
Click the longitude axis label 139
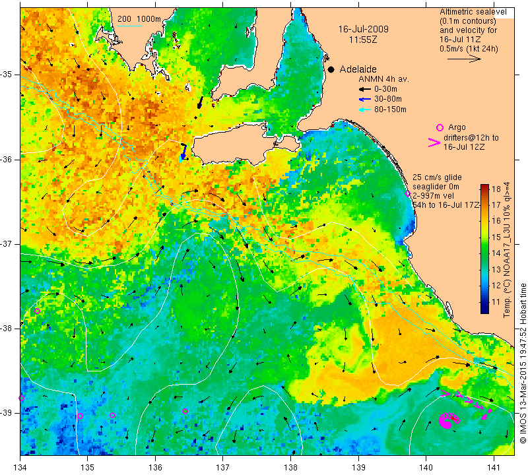tap(358, 468)
